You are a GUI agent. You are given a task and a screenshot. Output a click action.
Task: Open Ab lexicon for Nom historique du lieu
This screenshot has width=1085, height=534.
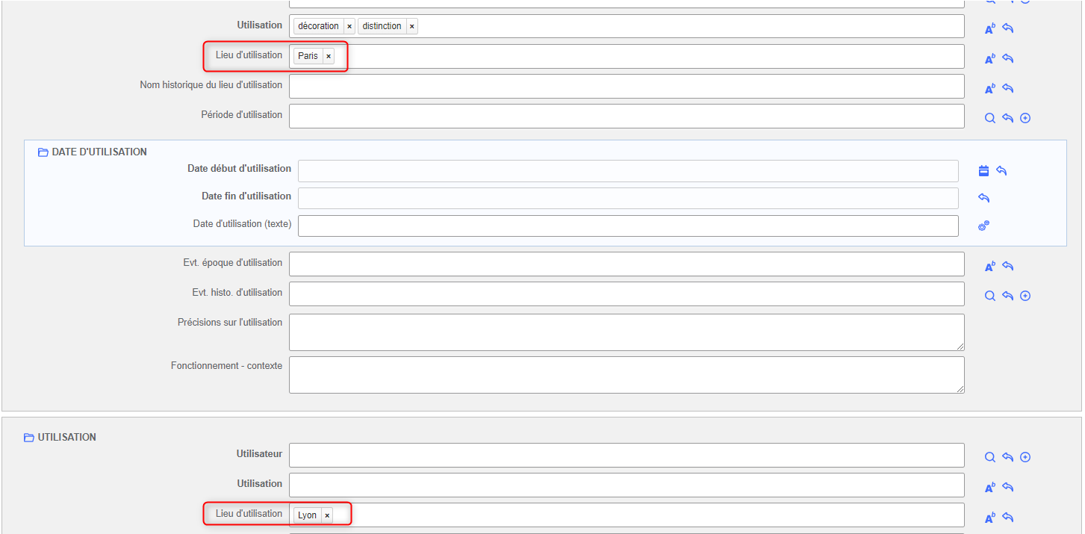click(990, 88)
